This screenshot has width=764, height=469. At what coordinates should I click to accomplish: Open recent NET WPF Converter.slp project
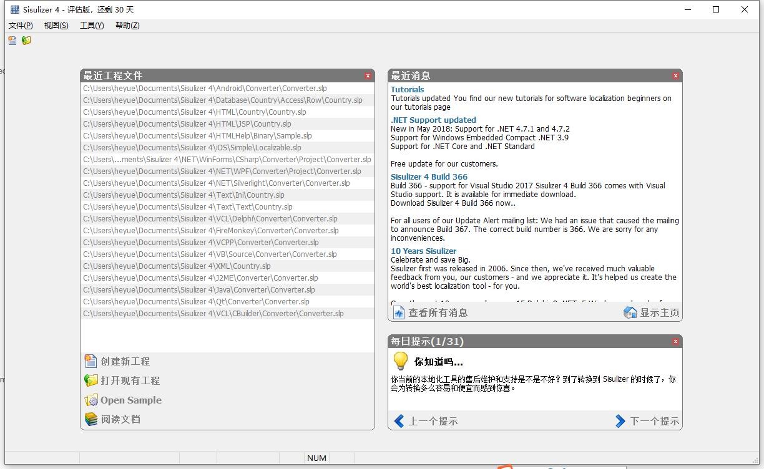click(228, 171)
